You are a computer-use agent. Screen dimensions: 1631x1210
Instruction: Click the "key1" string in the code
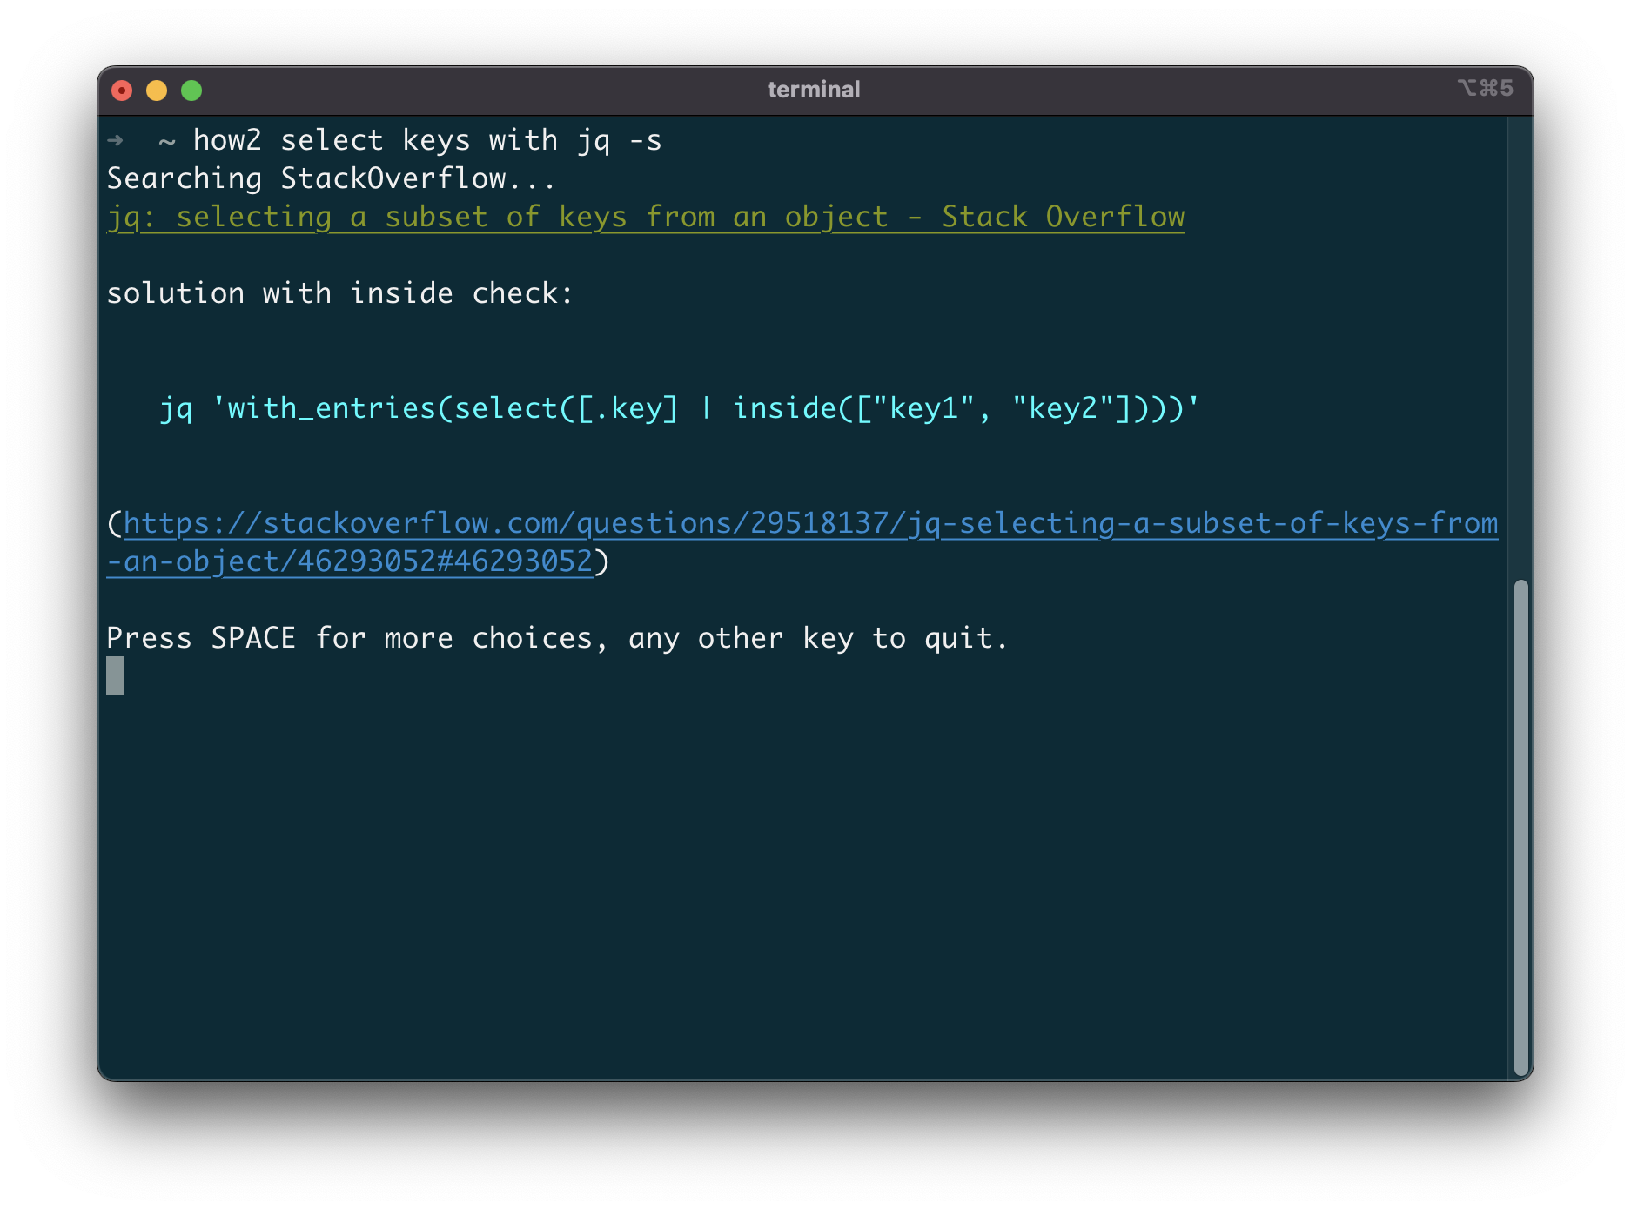(x=923, y=408)
